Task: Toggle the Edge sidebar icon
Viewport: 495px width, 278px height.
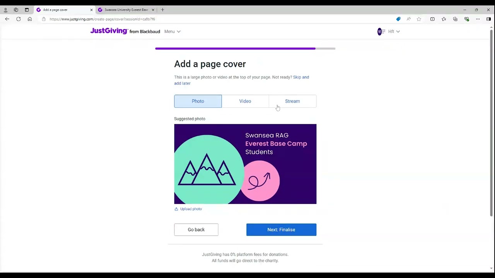Action: tap(488, 19)
